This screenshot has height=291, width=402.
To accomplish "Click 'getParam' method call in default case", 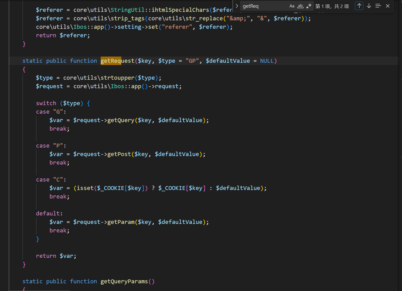I will tap(121, 222).
